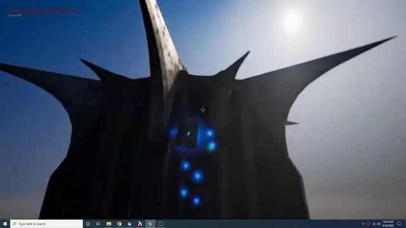Viewport: 406px width, 228px height.
Task: Open the blue round app icon after Chrome
Action: tap(129, 224)
